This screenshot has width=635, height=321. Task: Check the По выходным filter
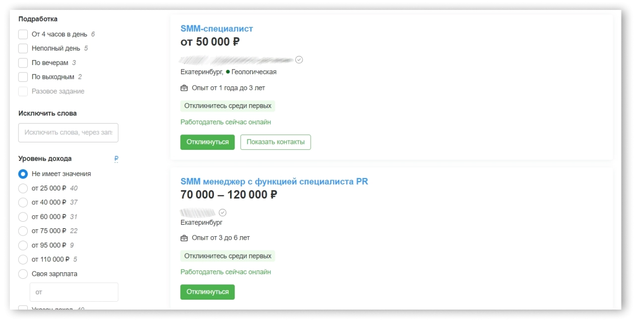pyautogui.click(x=23, y=77)
